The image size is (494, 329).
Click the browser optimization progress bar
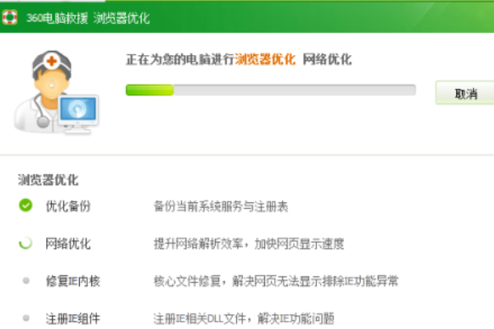(x=271, y=90)
